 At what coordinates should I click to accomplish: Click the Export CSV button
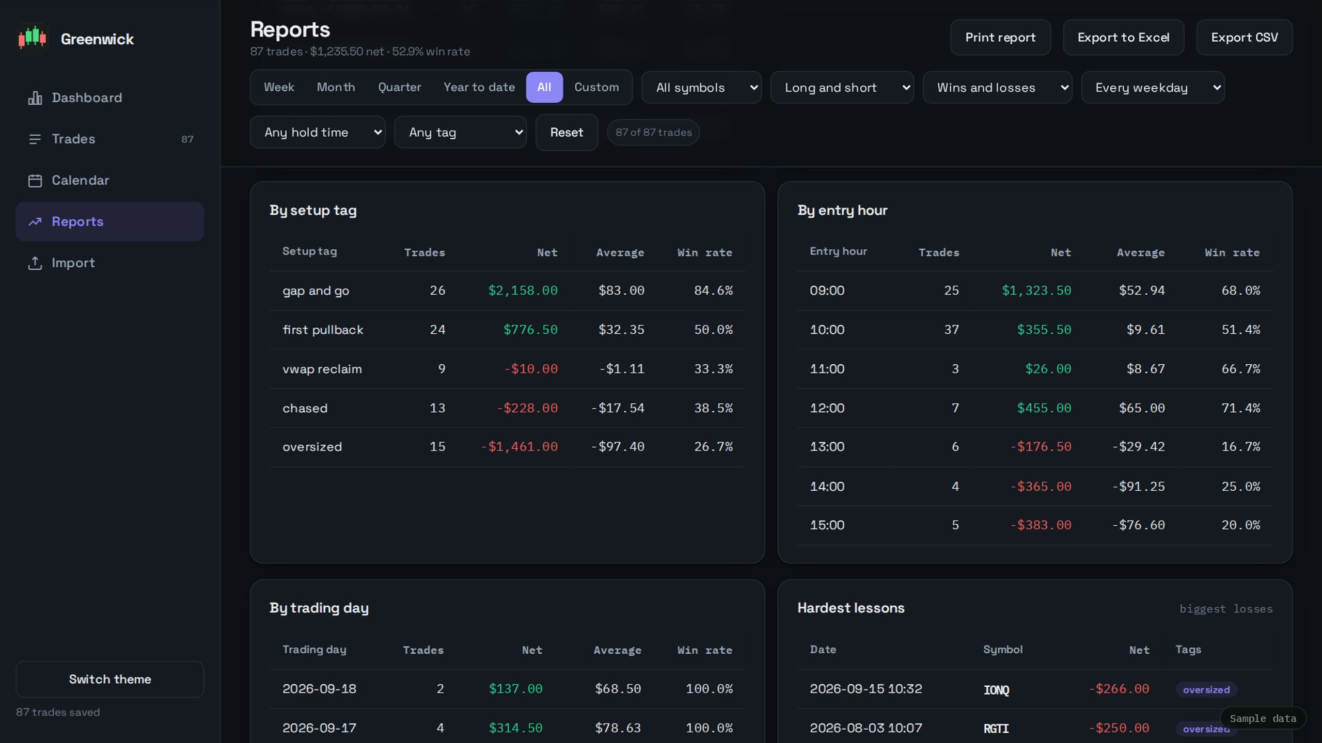pos(1245,38)
